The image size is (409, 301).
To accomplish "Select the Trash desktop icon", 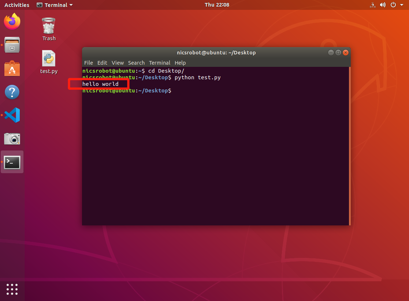I will [49, 29].
